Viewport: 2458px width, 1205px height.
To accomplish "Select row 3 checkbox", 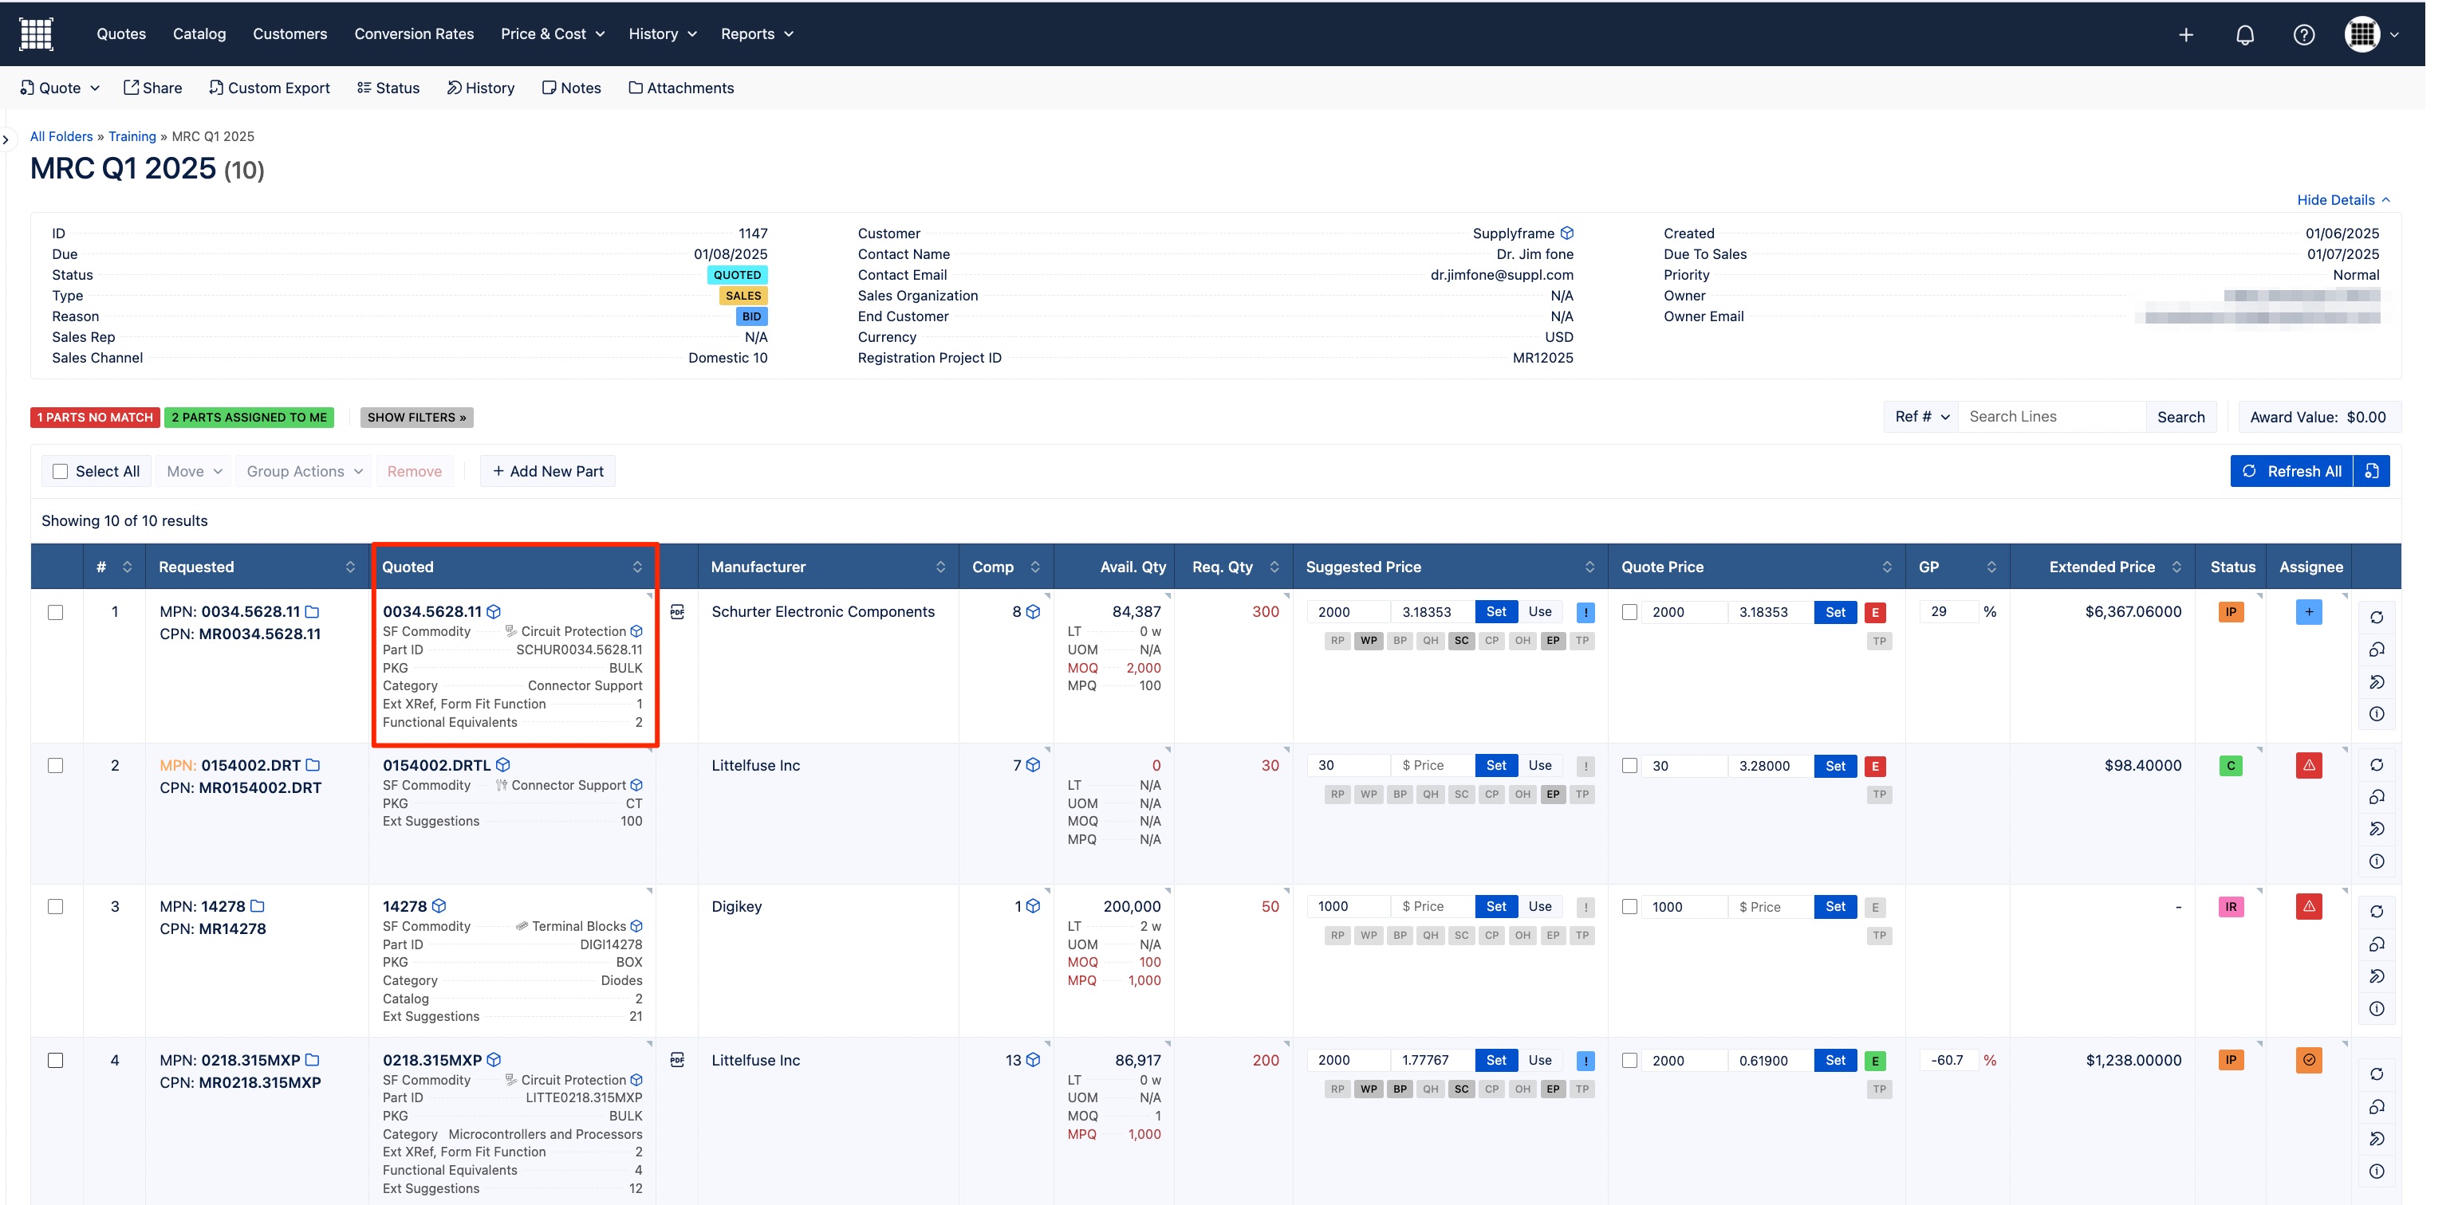I will [55, 907].
